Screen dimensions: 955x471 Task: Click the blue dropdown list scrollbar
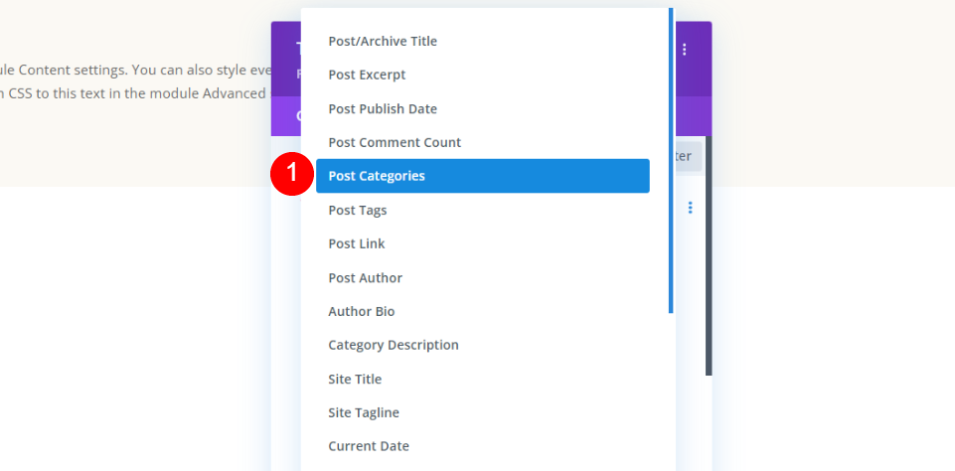[671, 160]
